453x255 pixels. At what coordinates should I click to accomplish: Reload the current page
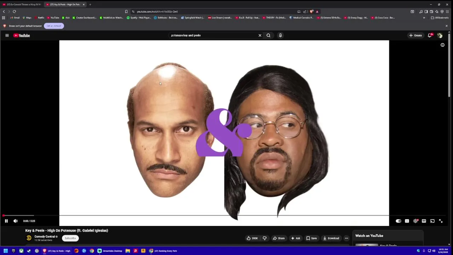pyautogui.click(x=15, y=11)
